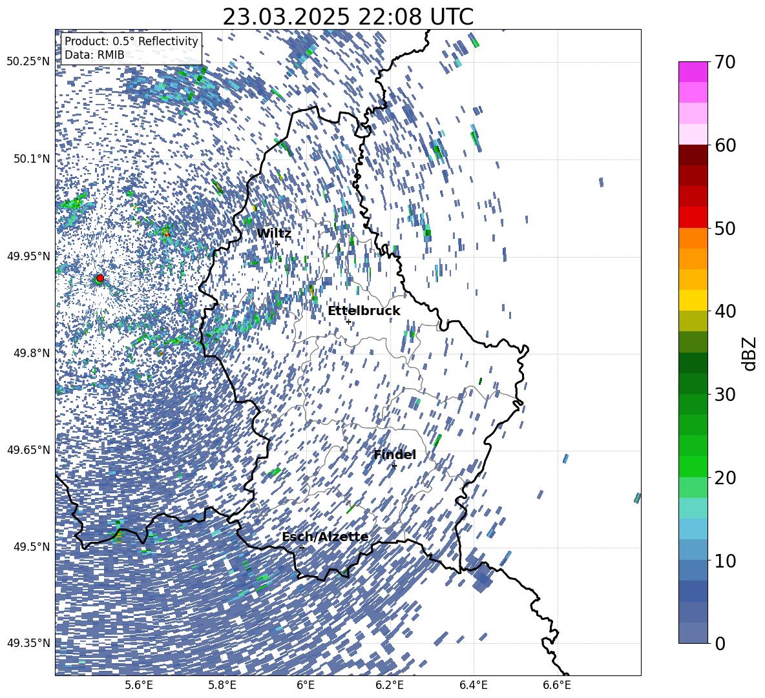The height and width of the screenshot is (698, 765).
Task: Click the red radar location marker
Action: coord(100,278)
